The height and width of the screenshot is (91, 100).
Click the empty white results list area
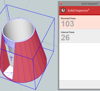coord(80,61)
